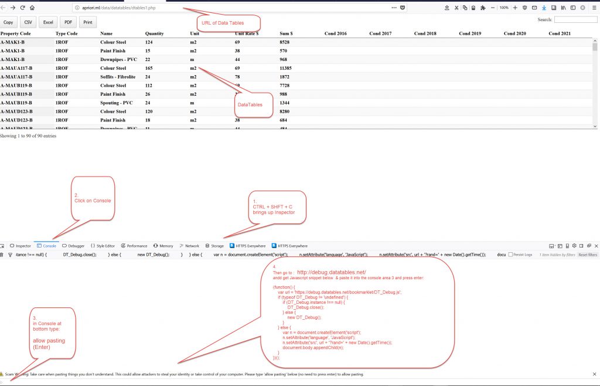Click the Reset filters button
The height and width of the screenshot is (386, 600).
coord(588,255)
